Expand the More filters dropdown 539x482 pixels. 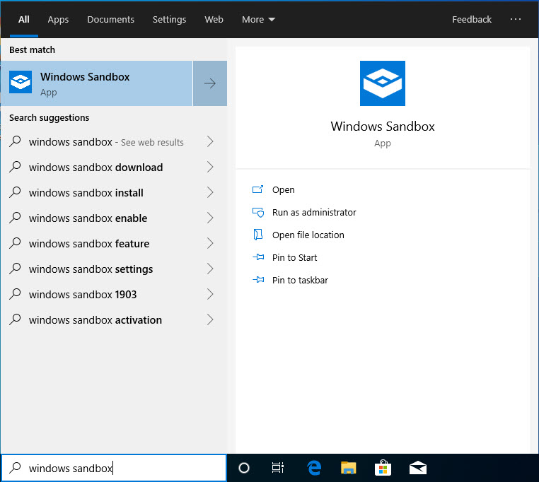[x=258, y=20]
